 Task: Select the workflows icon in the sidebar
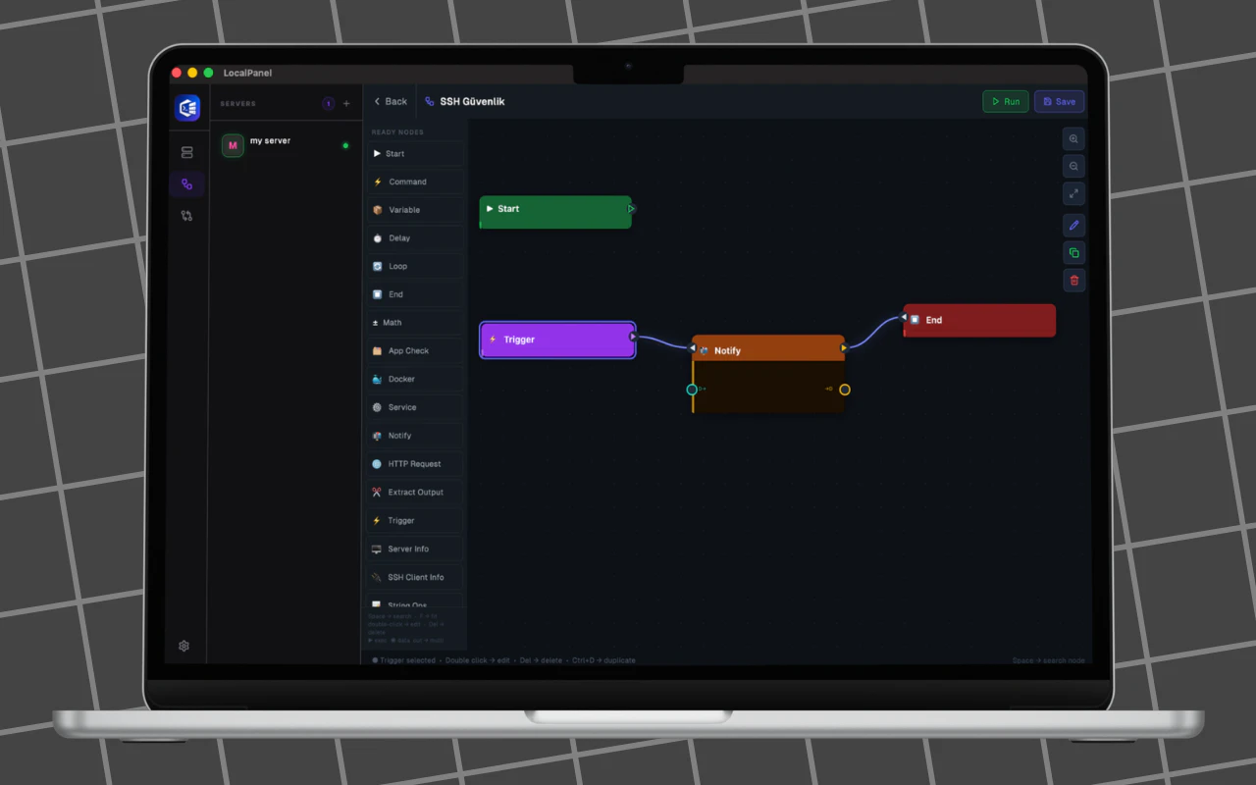(x=186, y=184)
